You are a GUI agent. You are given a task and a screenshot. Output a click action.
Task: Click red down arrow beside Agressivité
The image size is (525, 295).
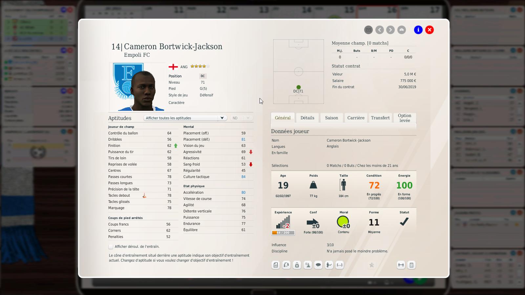(x=251, y=152)
